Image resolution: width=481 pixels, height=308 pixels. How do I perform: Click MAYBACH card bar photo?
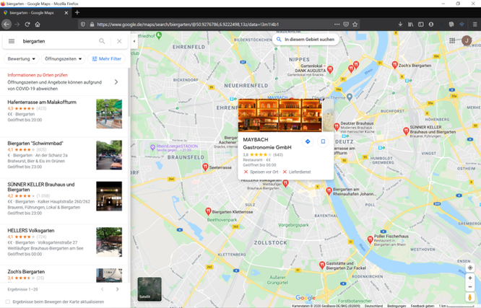pyautogui.click(x=279, y=115)
